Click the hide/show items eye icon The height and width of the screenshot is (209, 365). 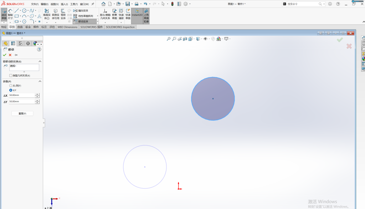(205, 39)
